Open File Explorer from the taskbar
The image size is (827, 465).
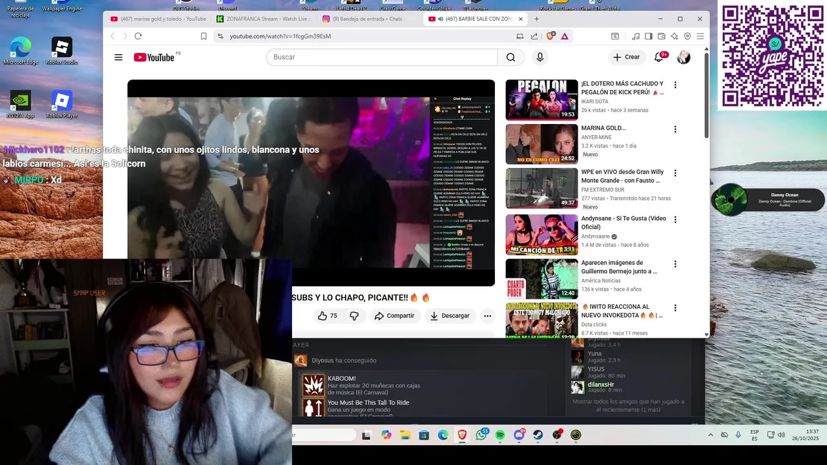pos(405,435)
